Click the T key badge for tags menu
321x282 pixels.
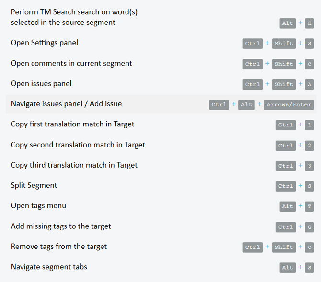click(310, 206)
